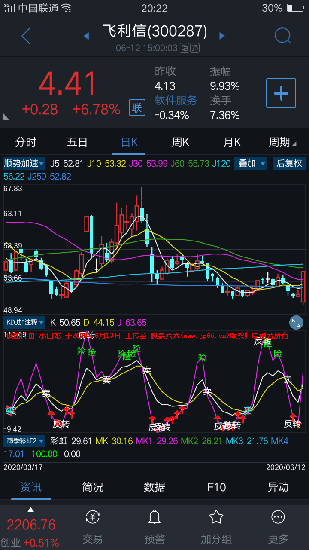This screenshot has height=550, width=309.
Task: Open 软件服务 sector link
Action: click(x=176, y=100)
